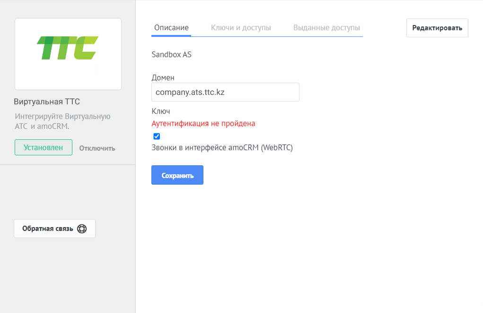Focus the domain field containing company.ats.ttc.kz

pos(225,92)
